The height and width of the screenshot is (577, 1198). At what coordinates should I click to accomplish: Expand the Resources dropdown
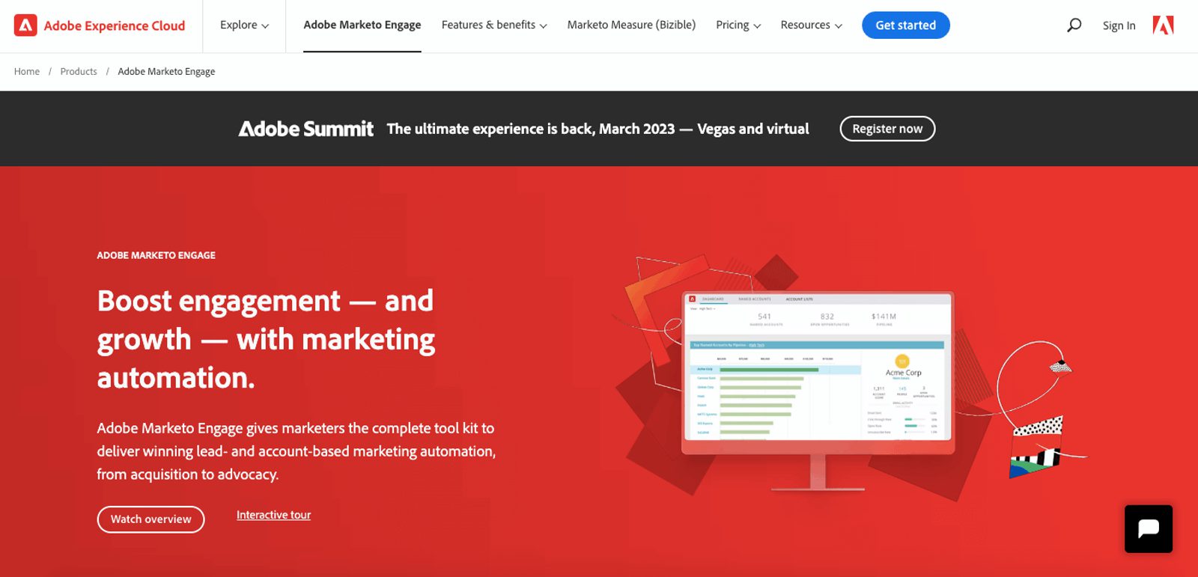point(811,25)
